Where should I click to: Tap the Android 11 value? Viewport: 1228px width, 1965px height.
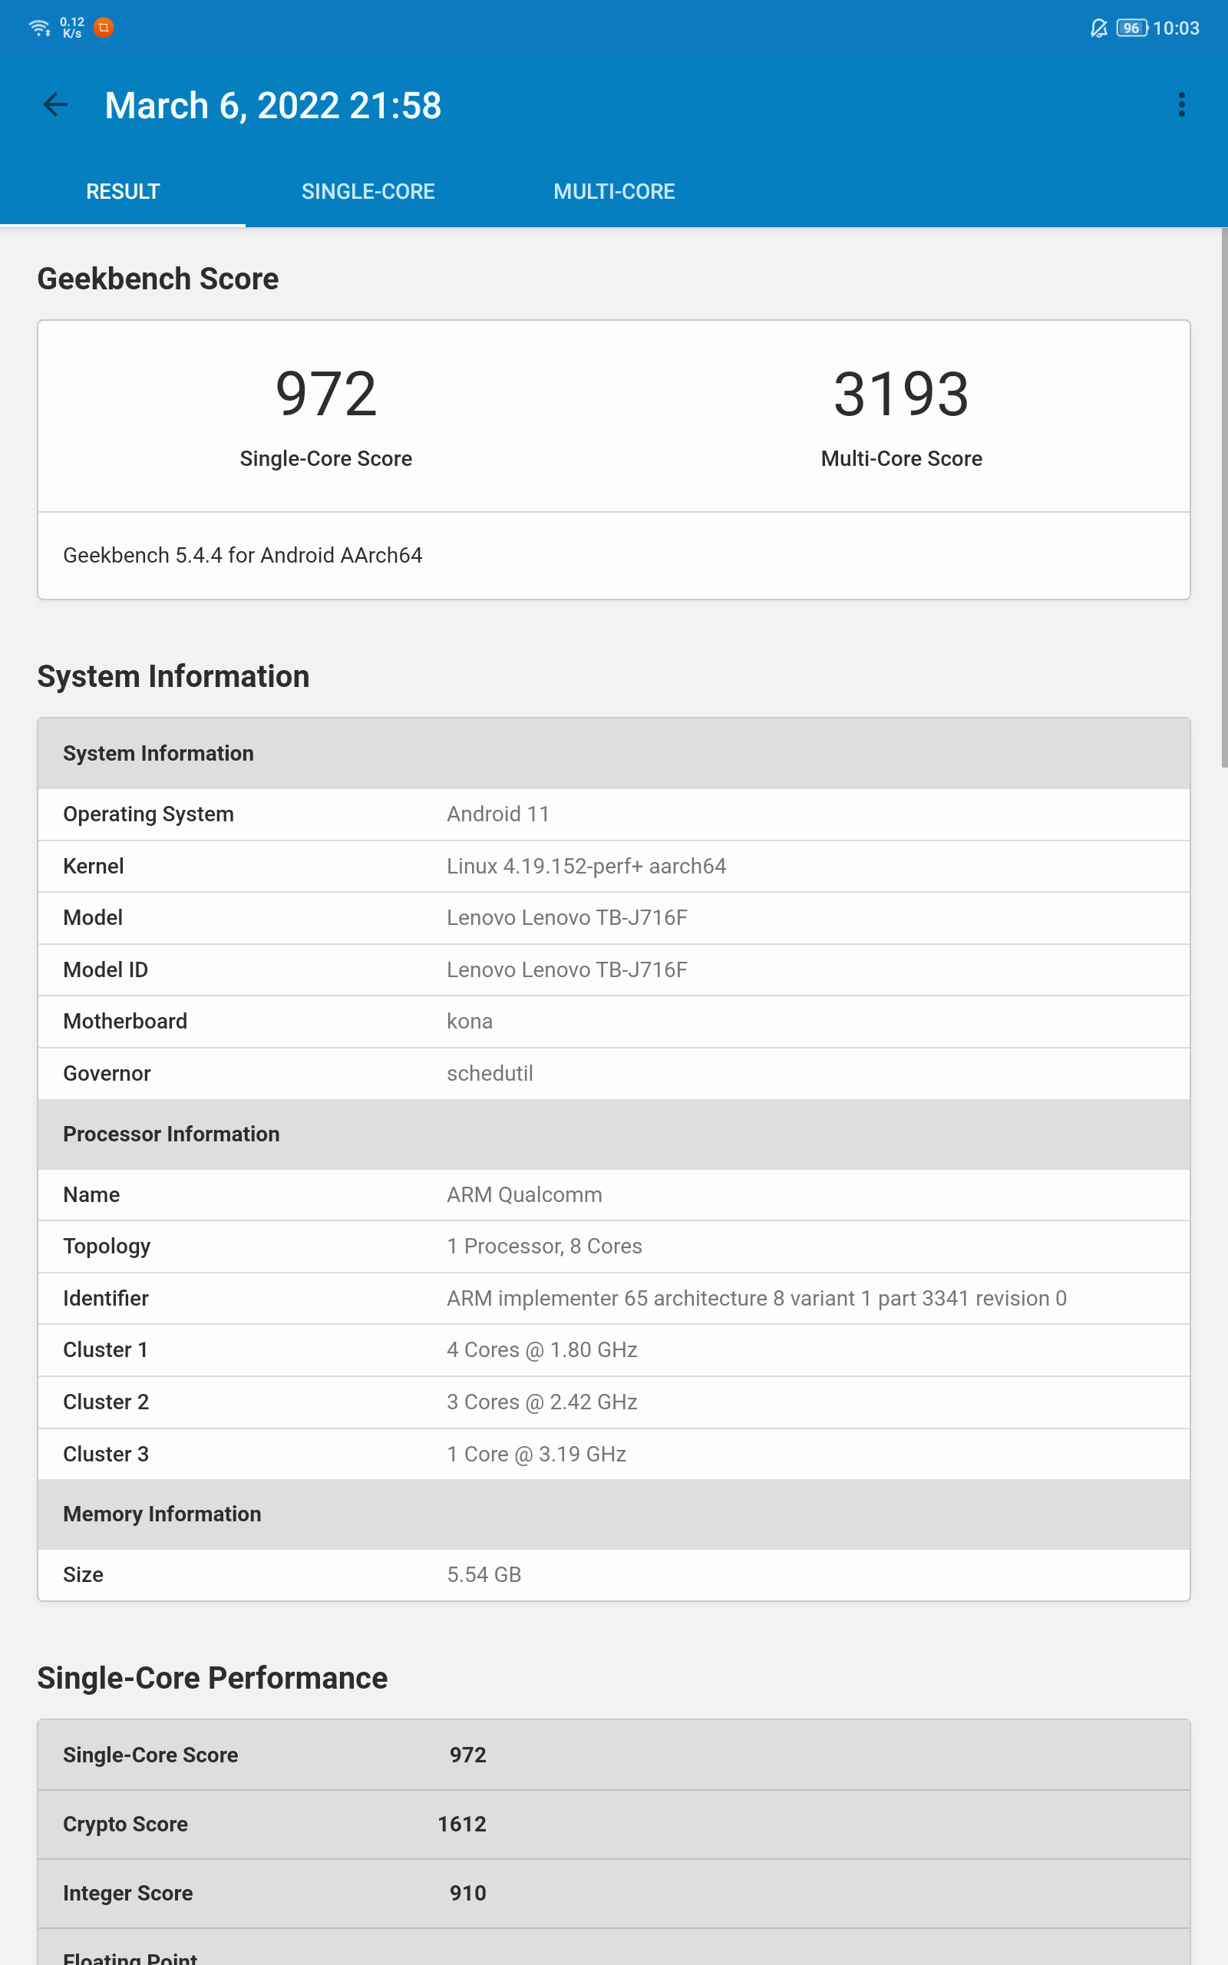click(498, 814)
